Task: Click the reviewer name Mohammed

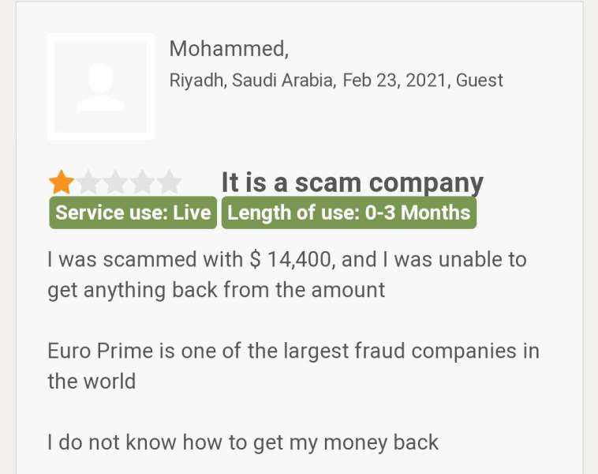Action: pos(228,49)
